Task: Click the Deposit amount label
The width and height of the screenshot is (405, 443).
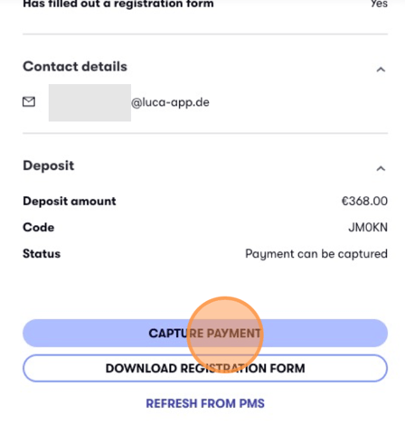Action: tap(70, 201)
